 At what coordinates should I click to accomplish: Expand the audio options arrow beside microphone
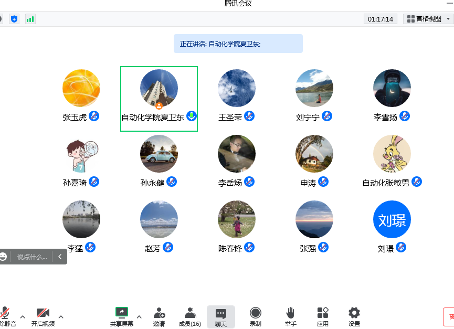click(23, 316)
